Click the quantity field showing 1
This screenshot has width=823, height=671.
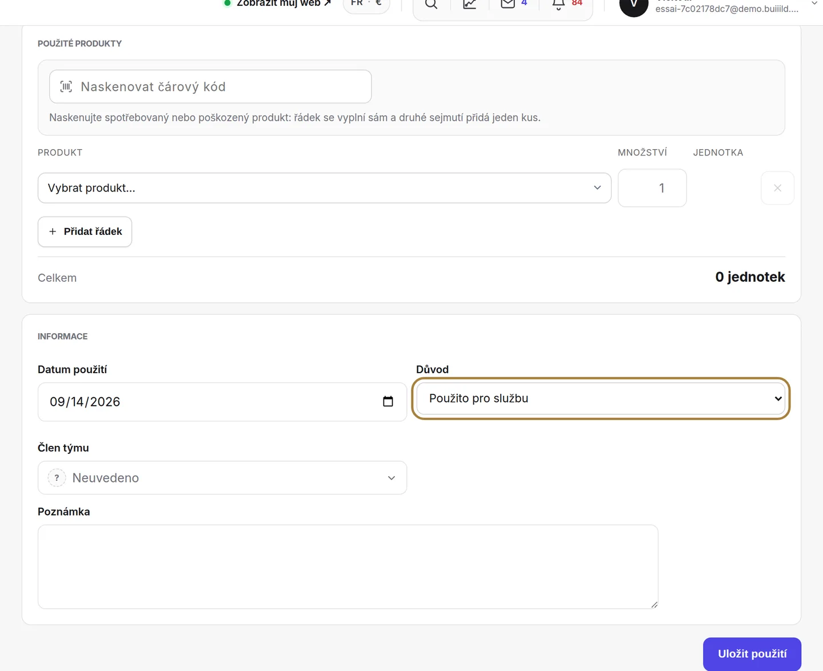click(652, 188)
